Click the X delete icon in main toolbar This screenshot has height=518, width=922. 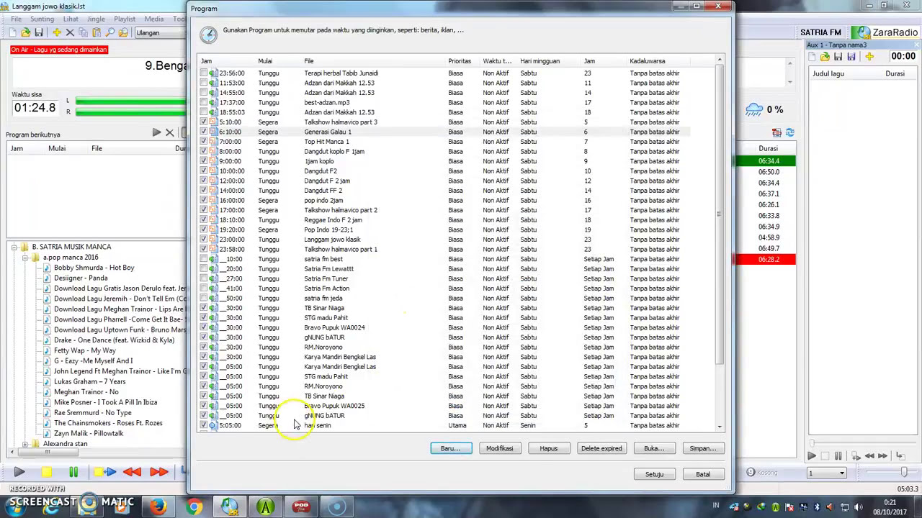pos(70,32)
